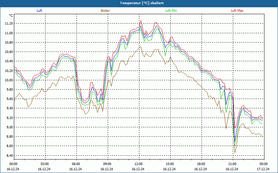The height and width of the screenshot is (173, 278).
Task: Click the 16.12.24 date under 21:00
Action: (232, 169)
